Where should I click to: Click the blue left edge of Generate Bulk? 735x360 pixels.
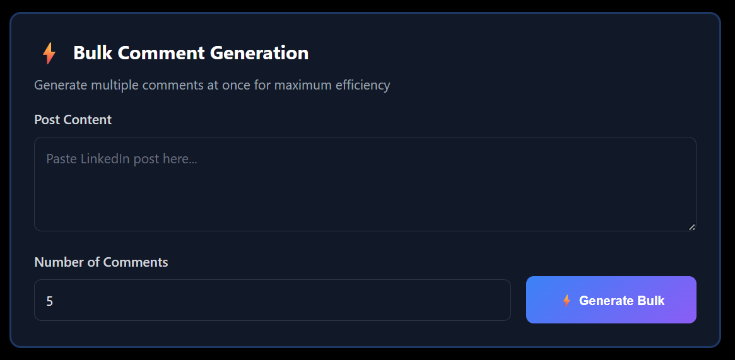534,300
